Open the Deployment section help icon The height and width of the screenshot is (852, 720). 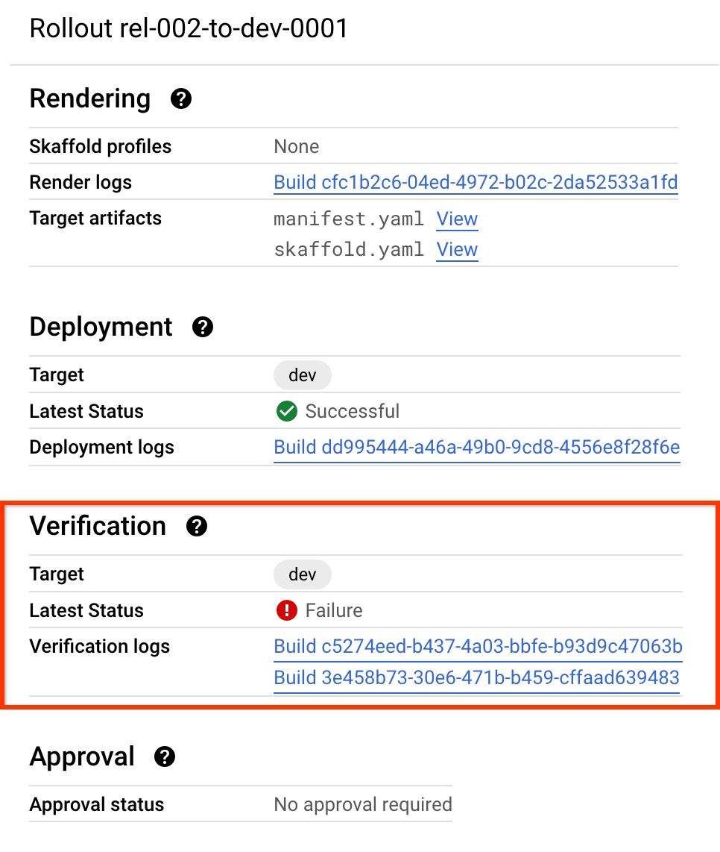(x=202, y=327)
